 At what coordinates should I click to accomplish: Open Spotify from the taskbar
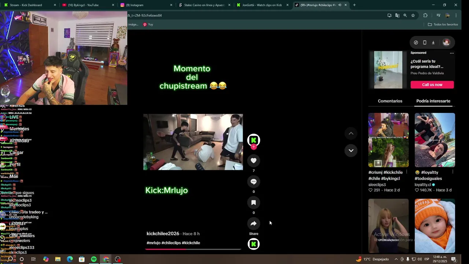click(94, 259)
